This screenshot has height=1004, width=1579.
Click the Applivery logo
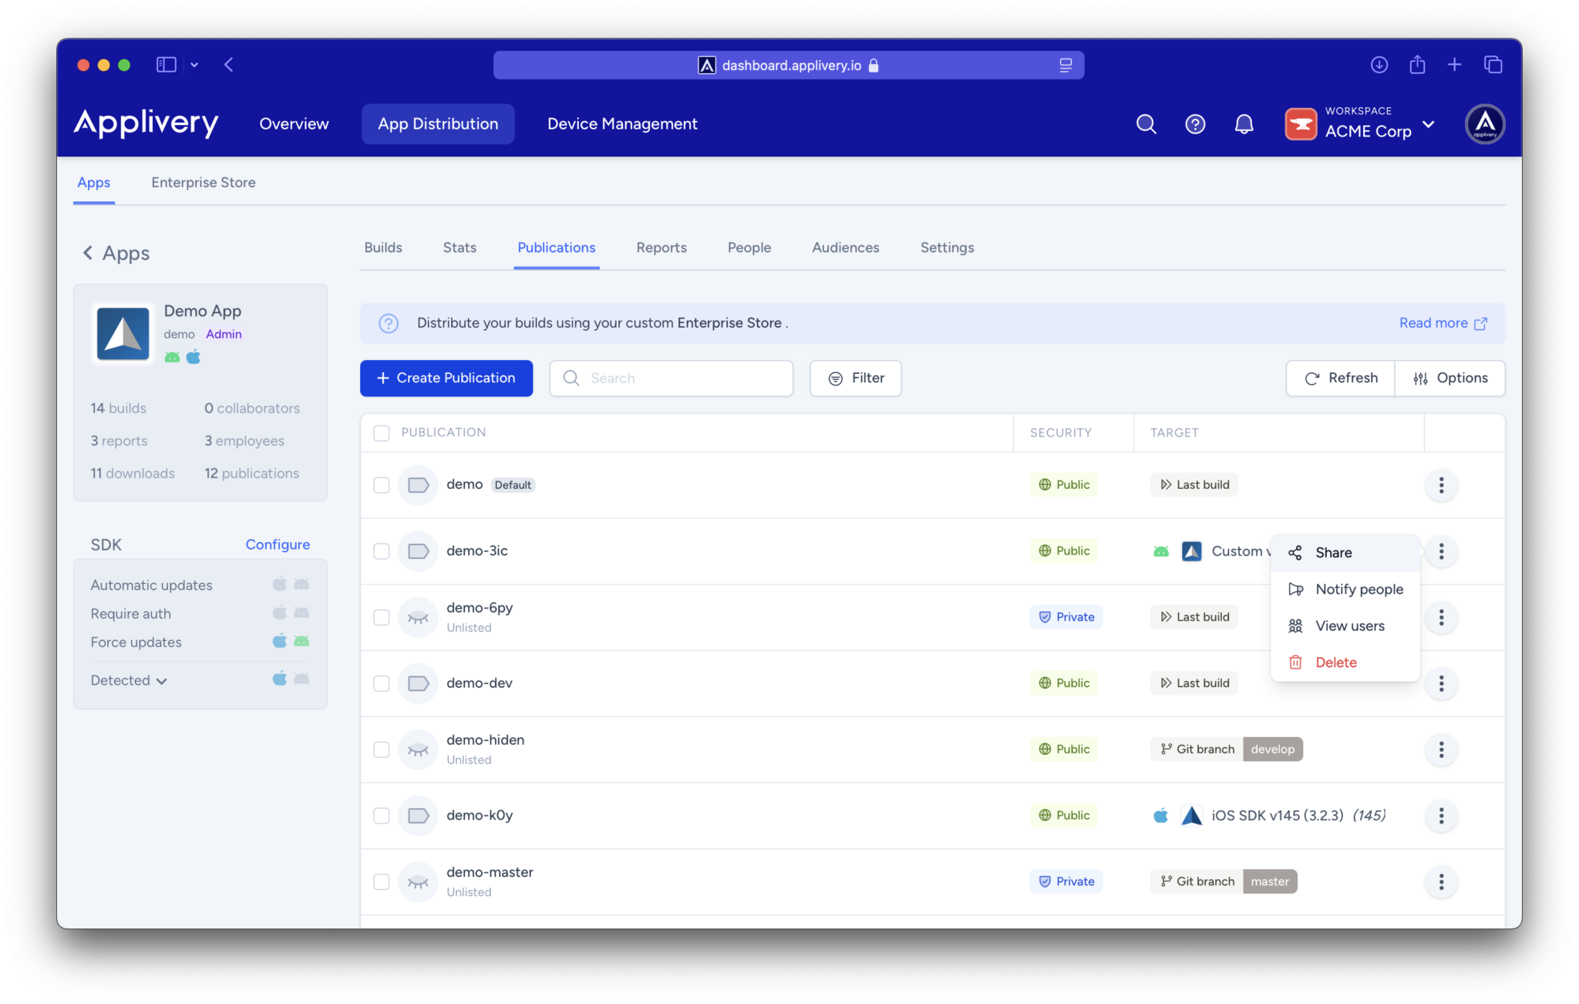146,123
